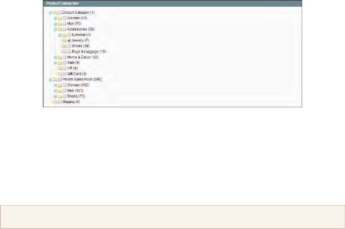Check the Eyewear checkbox
The width and height of the screenshot is (345, 229).
[x=69, y=35]
